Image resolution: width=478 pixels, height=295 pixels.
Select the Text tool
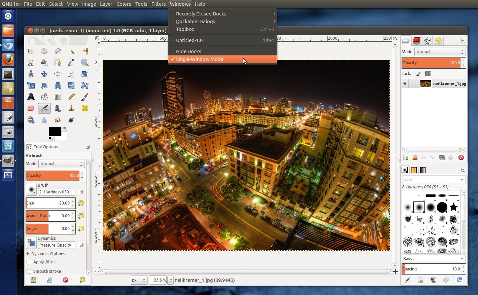point(31,97)
